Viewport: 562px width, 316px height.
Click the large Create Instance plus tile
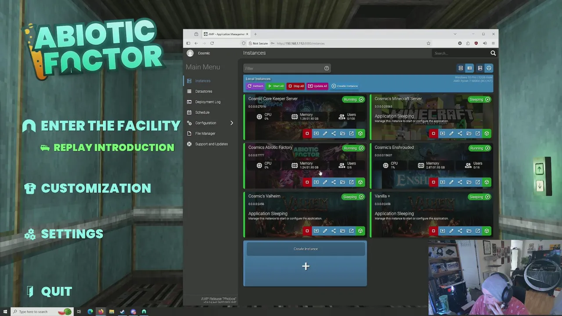tap(305, 263)
